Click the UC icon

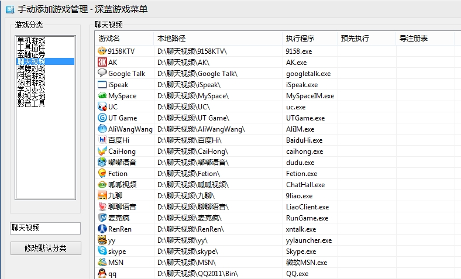coord(102,106)
